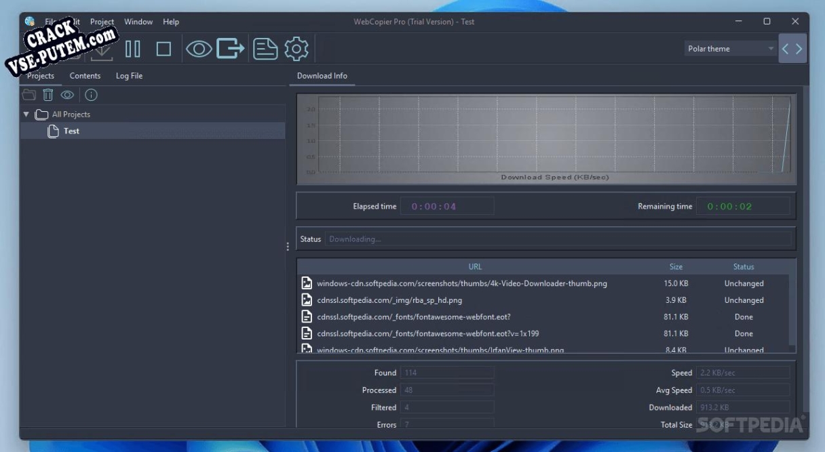Screen dimensions: 825x452
Task: Click the Speed value field
Action: [x=742, y=373]
